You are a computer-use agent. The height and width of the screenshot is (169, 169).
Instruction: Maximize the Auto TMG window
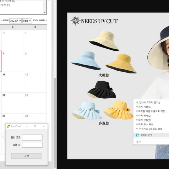pos(35,126)
